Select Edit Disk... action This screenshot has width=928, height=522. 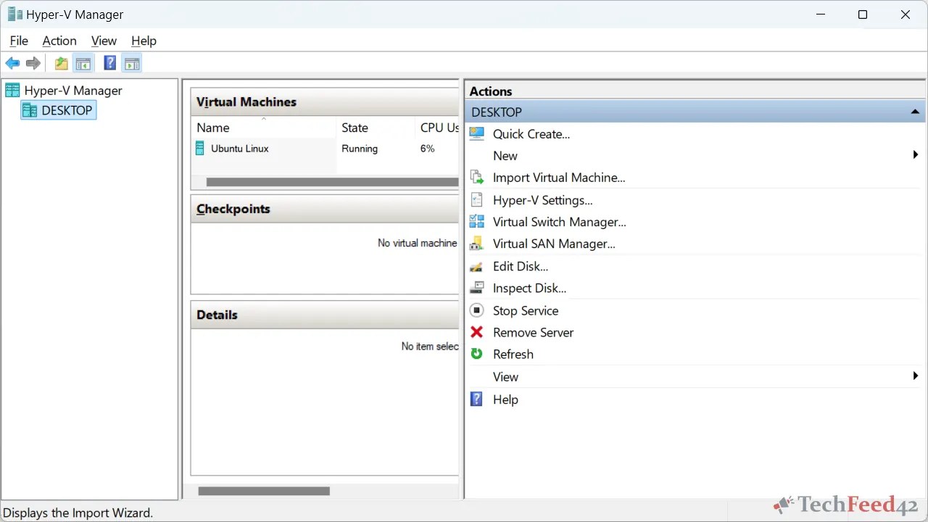(x=521, y=266)
